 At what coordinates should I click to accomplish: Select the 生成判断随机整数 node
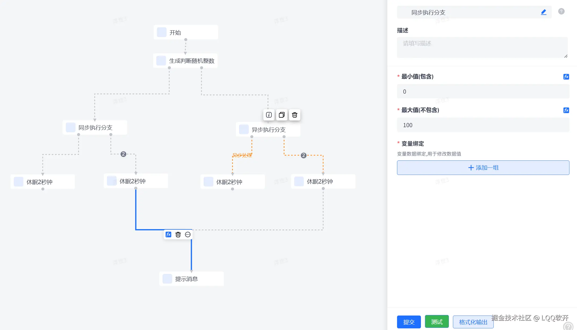click(x=185, y=61)
